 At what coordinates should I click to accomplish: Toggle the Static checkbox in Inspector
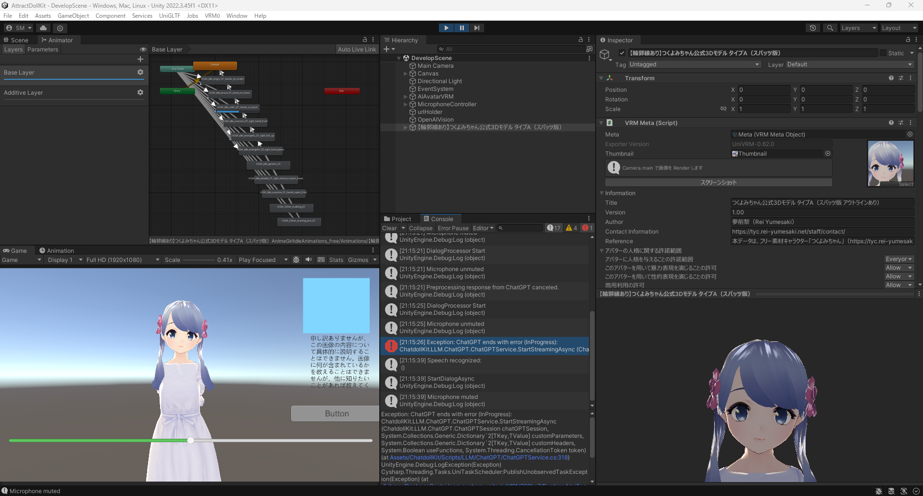click(x=883, y=53)
